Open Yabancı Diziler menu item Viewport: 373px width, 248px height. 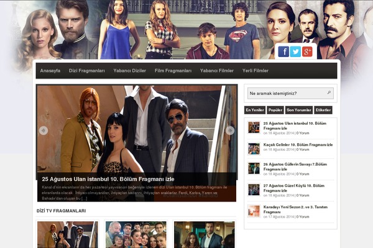[x=130, y=71]
